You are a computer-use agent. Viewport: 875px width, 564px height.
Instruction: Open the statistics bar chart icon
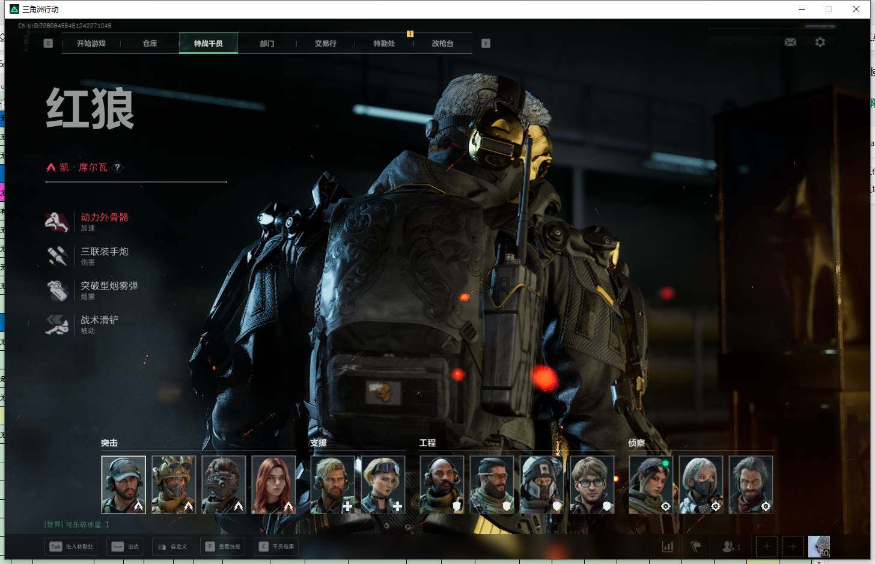point(668,547)
